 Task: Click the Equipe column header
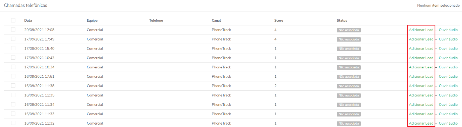[x=92, y=21]
